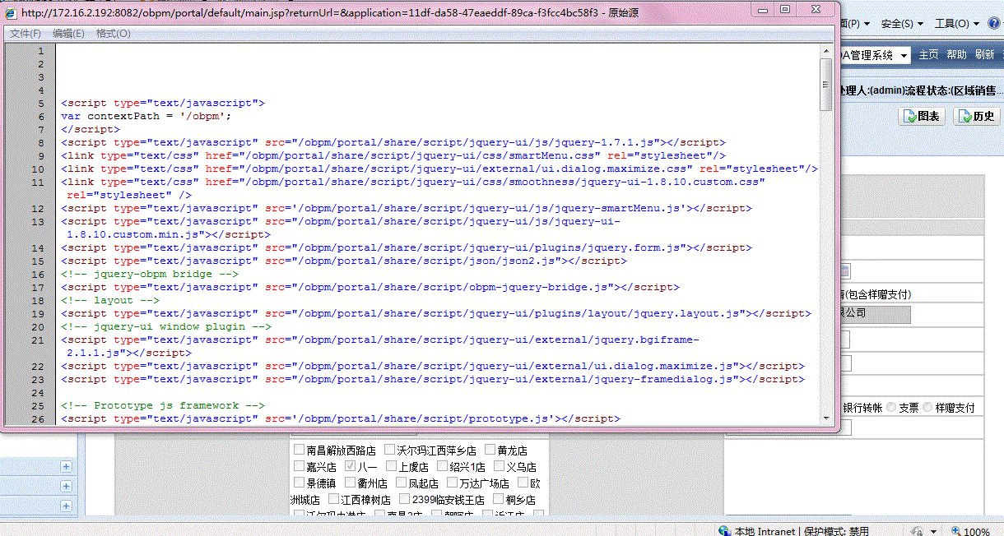Click the IE page icon in source window title
The image size is (1004, 536).
pos(12,12)
